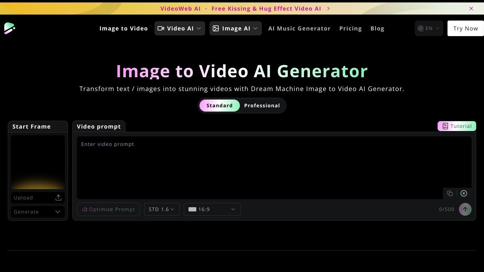
Task: Expand the Video AI dropdown
Action: tap(180, 28)
